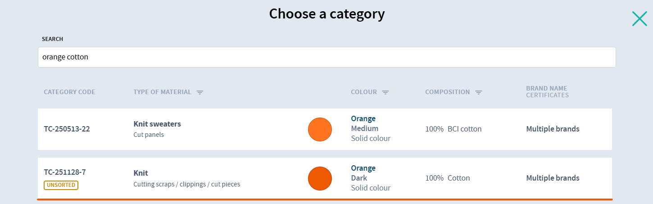Click the search field containing orange cotton
Image resolution: width=653 pixels, height=204 pixels.
(x=326, y=57)
